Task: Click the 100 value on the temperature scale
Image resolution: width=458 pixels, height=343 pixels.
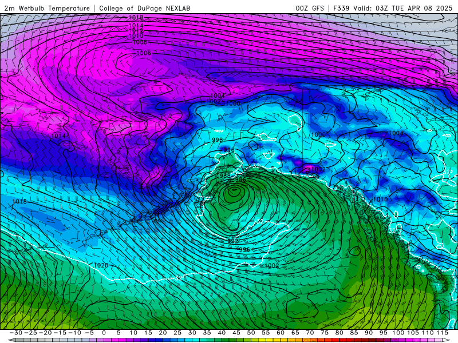Action: [x=398, y=333]
